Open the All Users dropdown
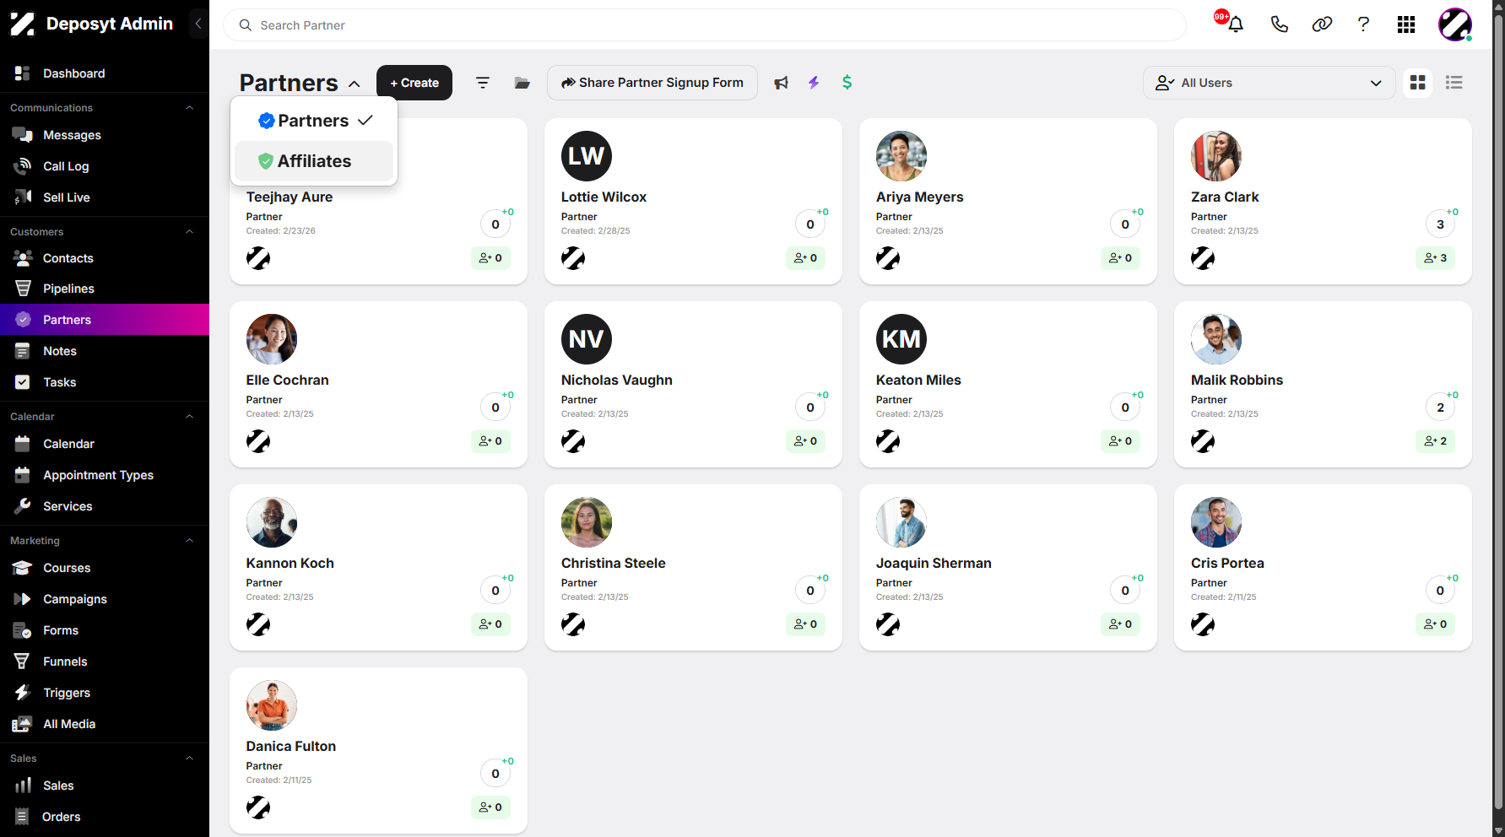Image resolution: width=1505 pixels, height=837 pixels. point(1269,83)
